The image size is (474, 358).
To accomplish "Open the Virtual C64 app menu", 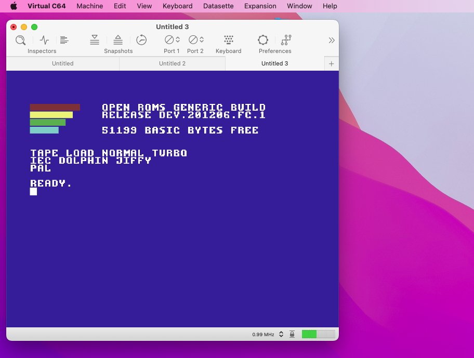I will [x=47, y=6].
